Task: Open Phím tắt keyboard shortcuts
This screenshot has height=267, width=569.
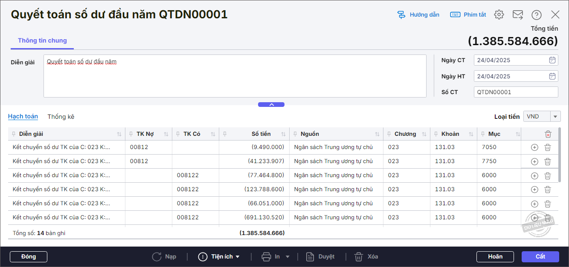Action: pyautogui.click(x=468, y=15)
